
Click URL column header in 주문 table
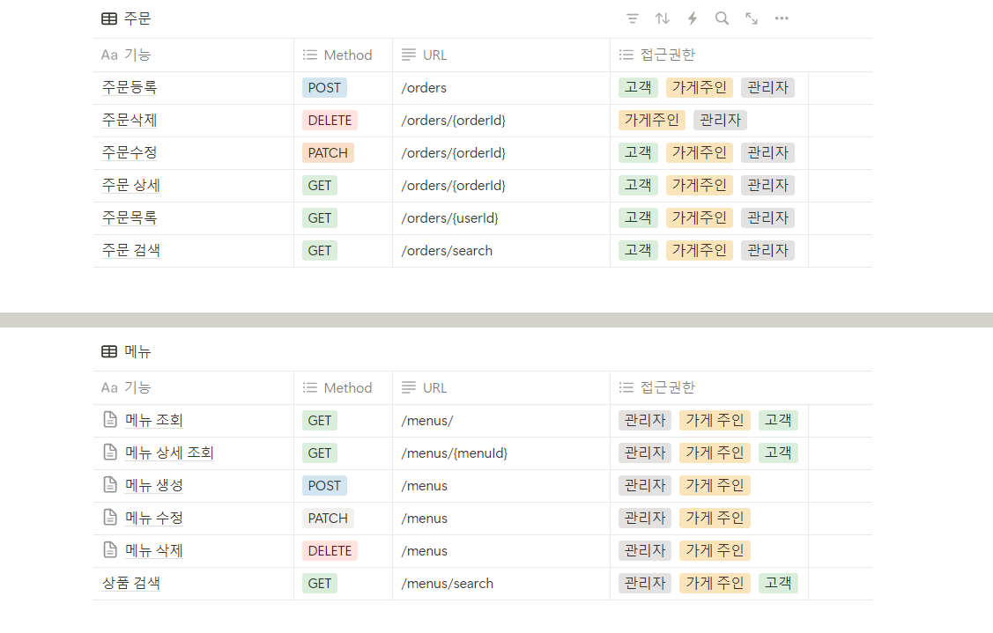(501, 55)
